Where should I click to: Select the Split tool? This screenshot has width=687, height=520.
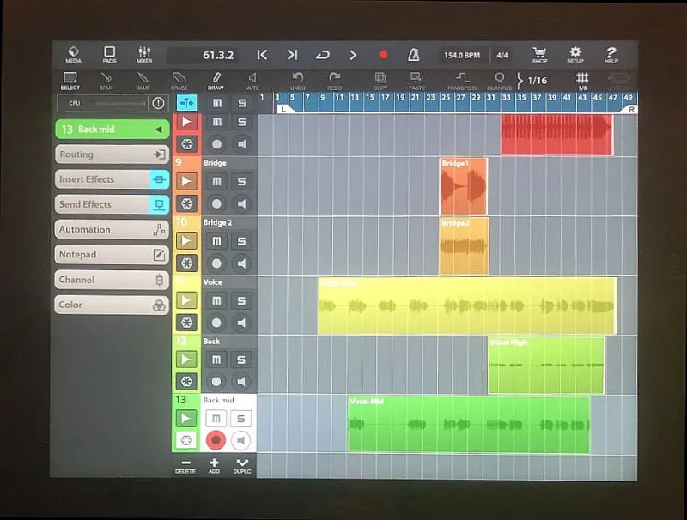[106, 81]
